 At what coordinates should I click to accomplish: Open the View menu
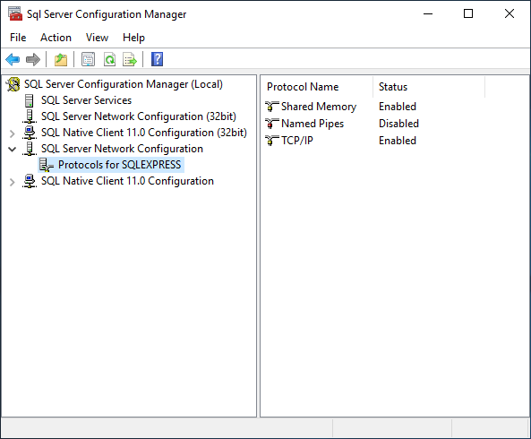(98, 38)
